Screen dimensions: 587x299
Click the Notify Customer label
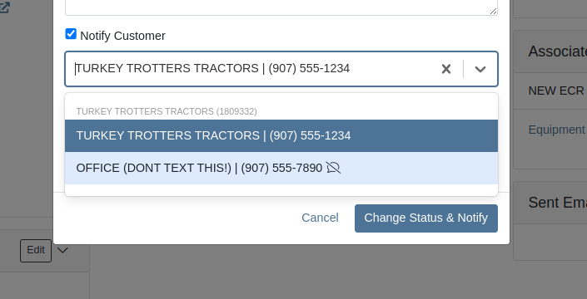point(122,36)
